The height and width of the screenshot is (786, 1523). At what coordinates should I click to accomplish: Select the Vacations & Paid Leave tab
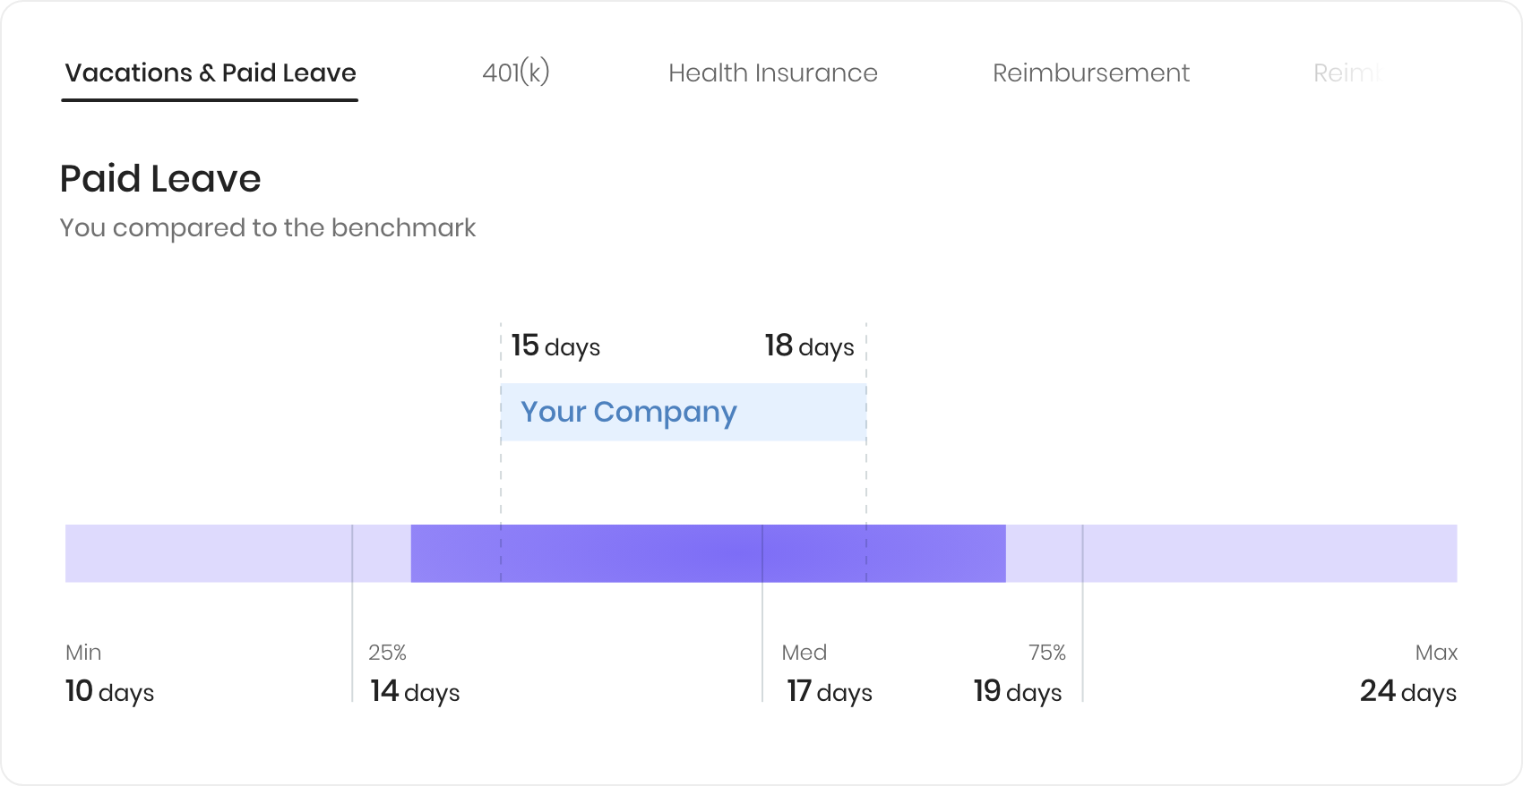coord(211,73)
